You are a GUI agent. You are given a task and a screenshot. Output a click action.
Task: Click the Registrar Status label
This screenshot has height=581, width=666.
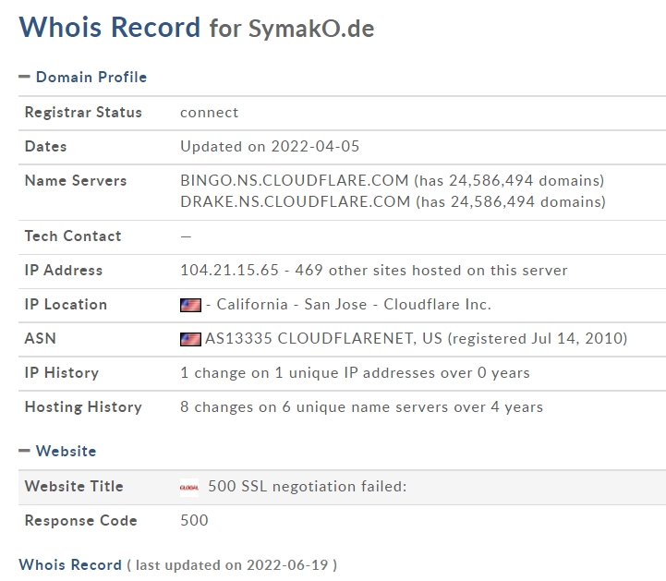[x=83, y=112]
